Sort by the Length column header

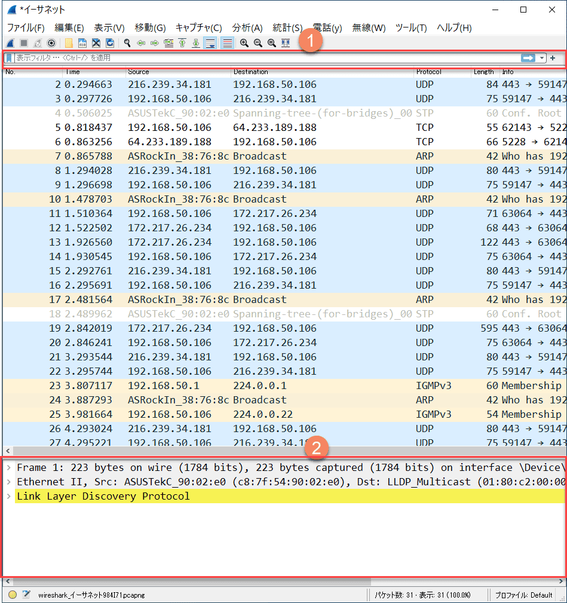[485, 72]
